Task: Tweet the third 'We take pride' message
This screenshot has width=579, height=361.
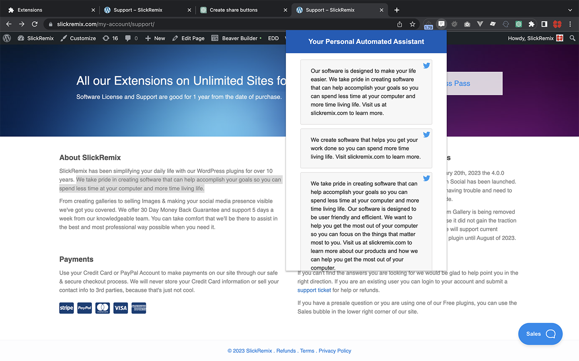Action: [427, 178]
